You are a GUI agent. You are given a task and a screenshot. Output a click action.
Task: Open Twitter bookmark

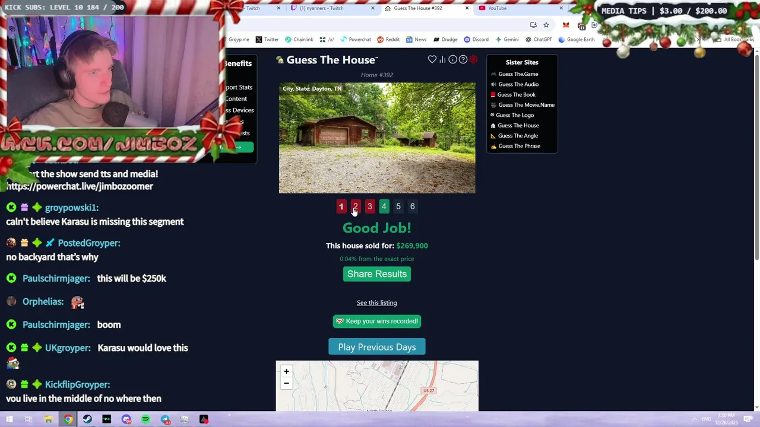point(267,40)
